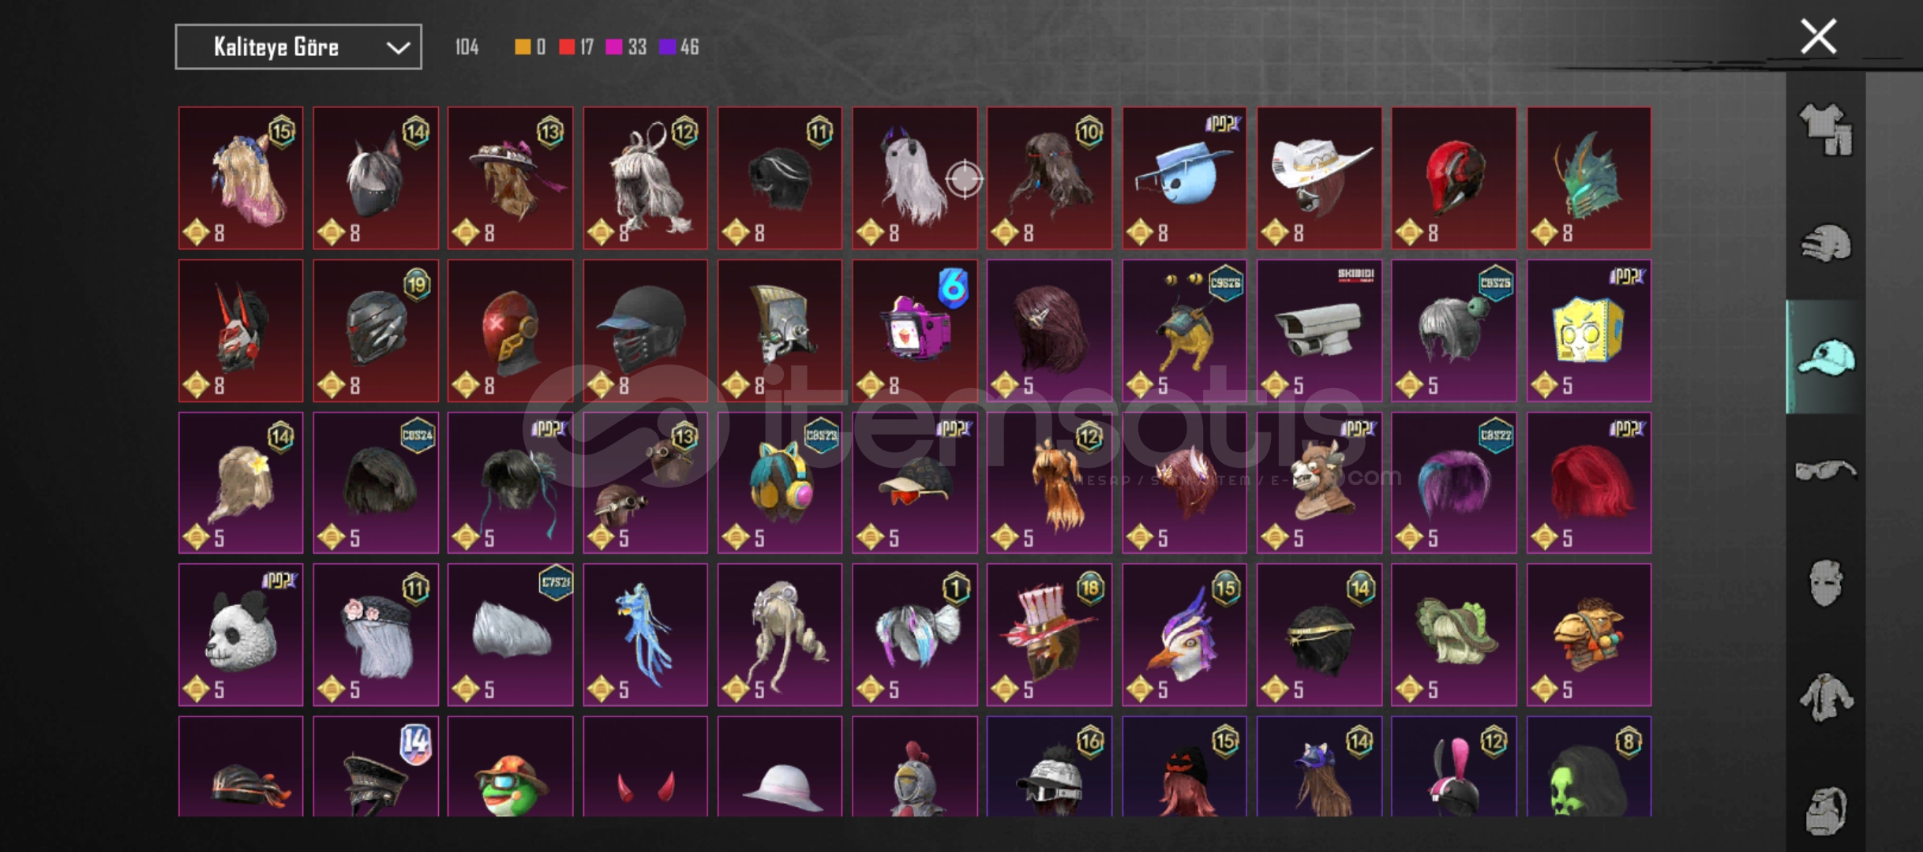Open the face mask category icon
The height and width of the screenshot is (852, 1923).
coord(1826,584)
